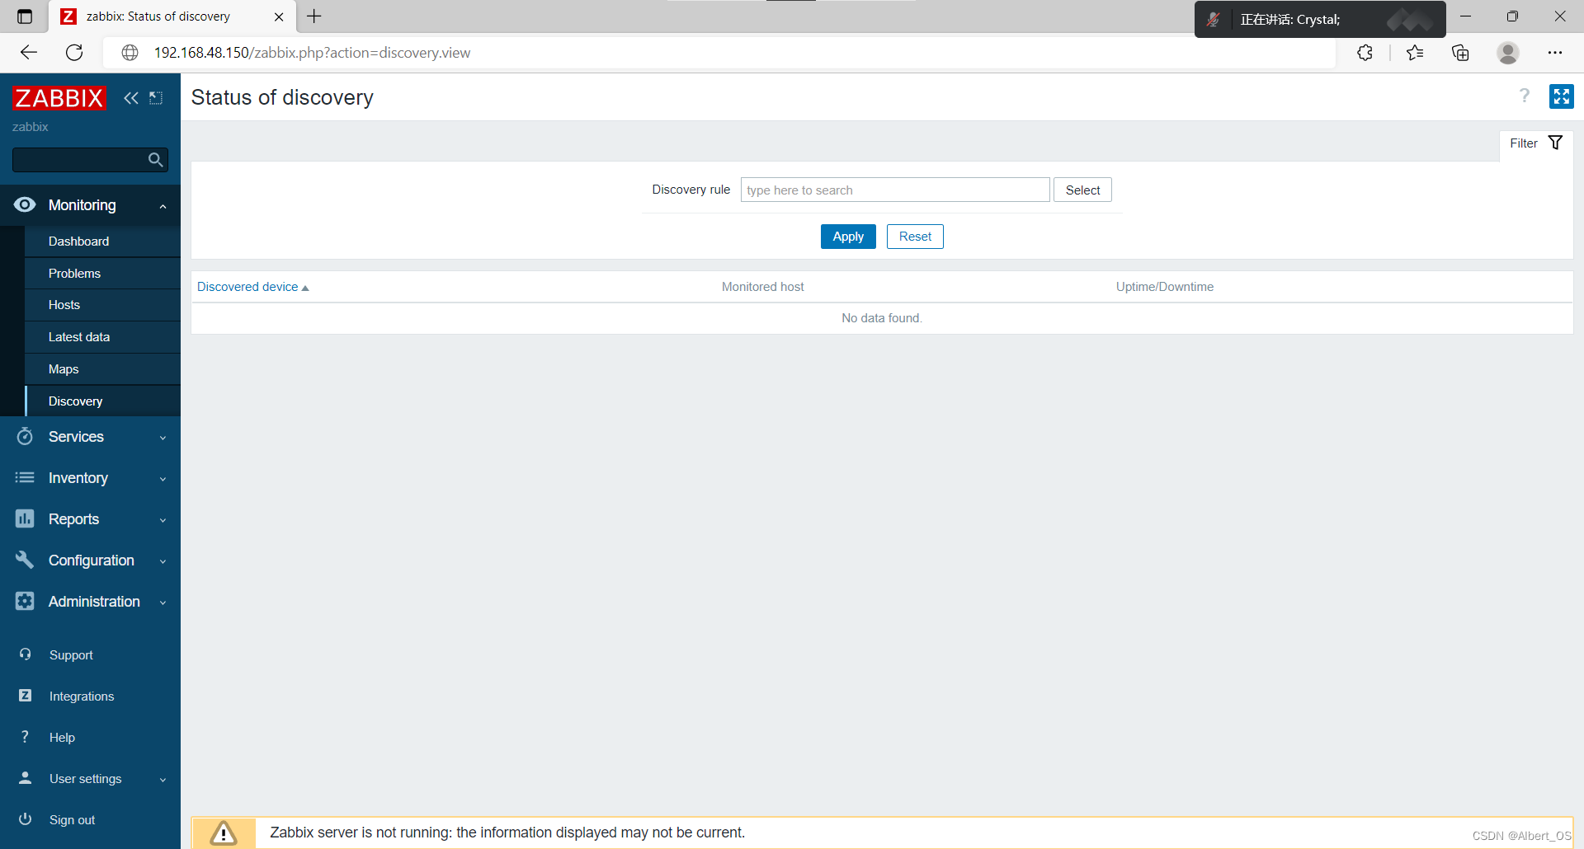Expand the Configuration menu chevron
Viewport: 1584px width, 849px height.
click(x=163, y=561)
